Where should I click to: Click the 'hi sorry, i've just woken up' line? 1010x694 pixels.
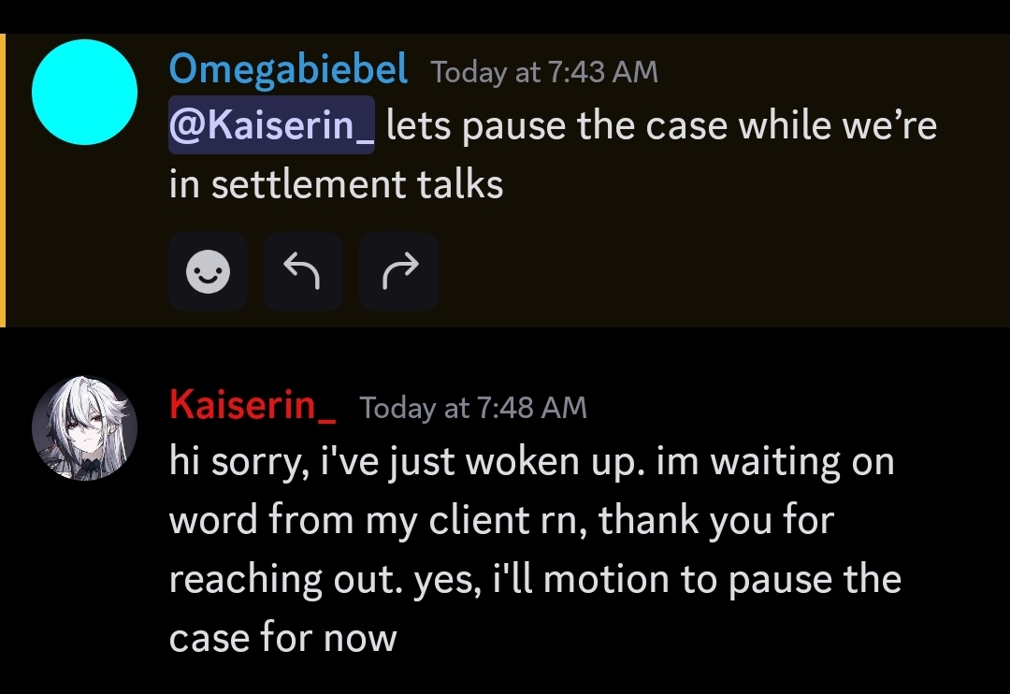coord(407,462)
